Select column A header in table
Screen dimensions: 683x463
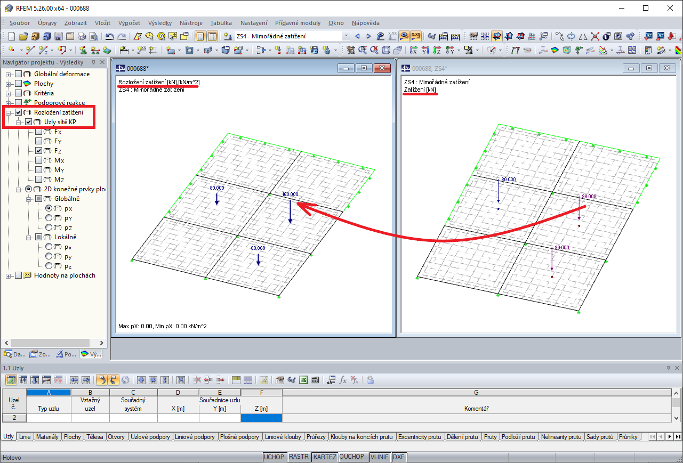[49, 393]
